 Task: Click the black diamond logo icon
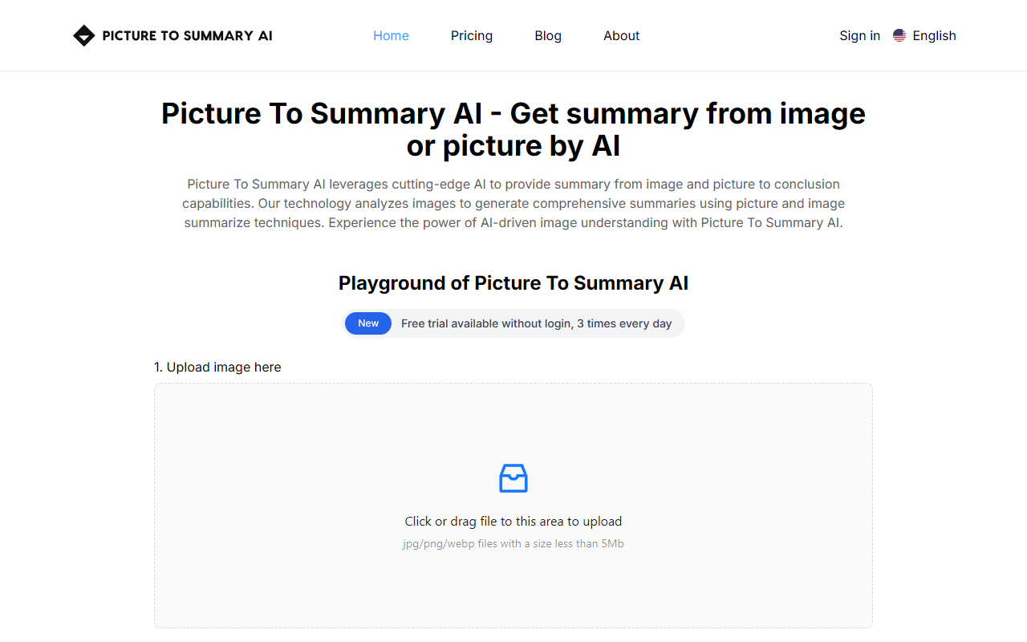pos(83,35)
